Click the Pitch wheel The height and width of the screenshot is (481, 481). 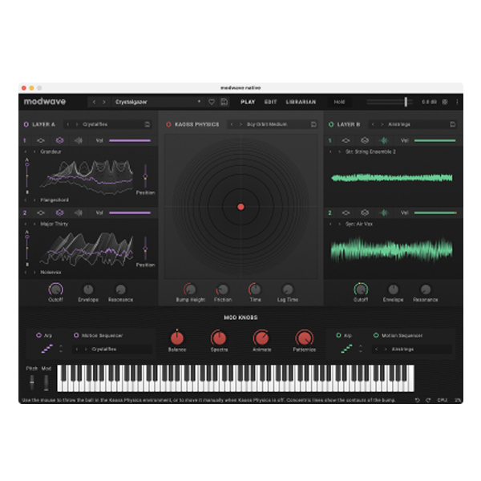(x=32, y=382)
